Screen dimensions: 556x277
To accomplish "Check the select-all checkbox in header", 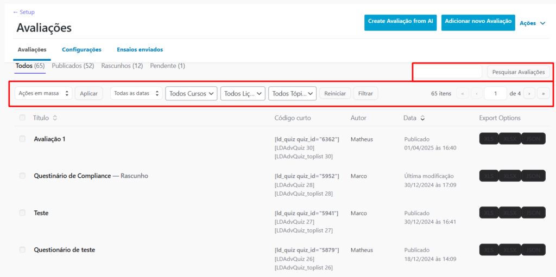I will point(22,118).
